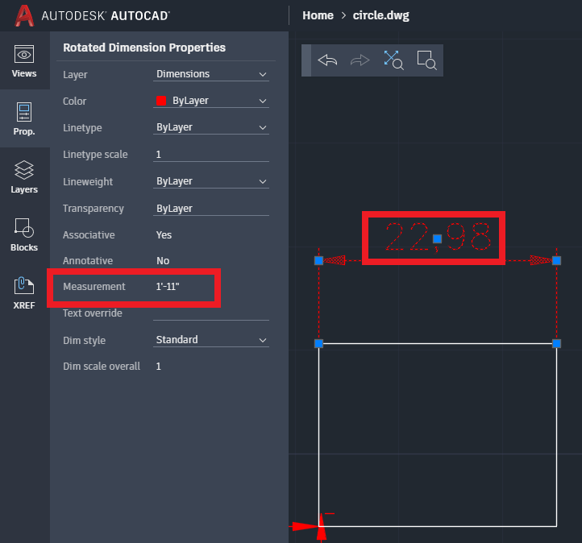Click the red color swatch next to ByLayer
This screenshot has width=582, height=543.
click(161, 101)
